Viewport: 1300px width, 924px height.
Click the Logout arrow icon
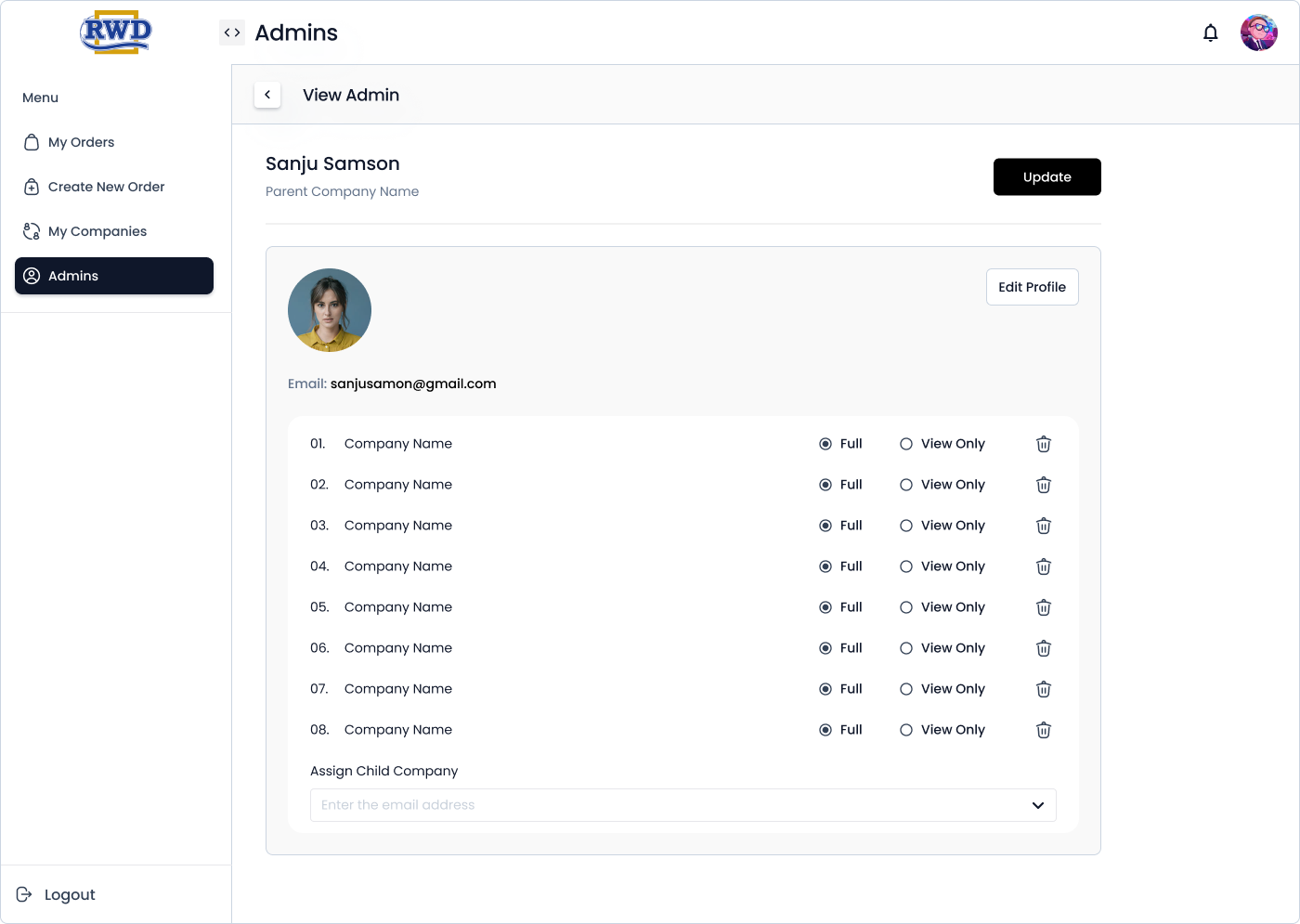tap(24, 894)
